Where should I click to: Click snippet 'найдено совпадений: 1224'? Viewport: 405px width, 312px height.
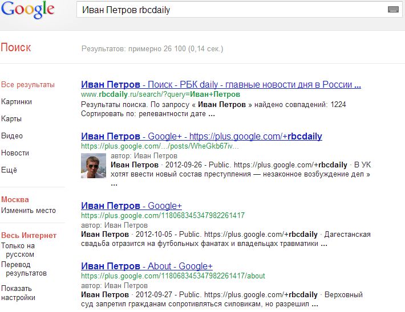pyautogui.click(x=300, y=104)
